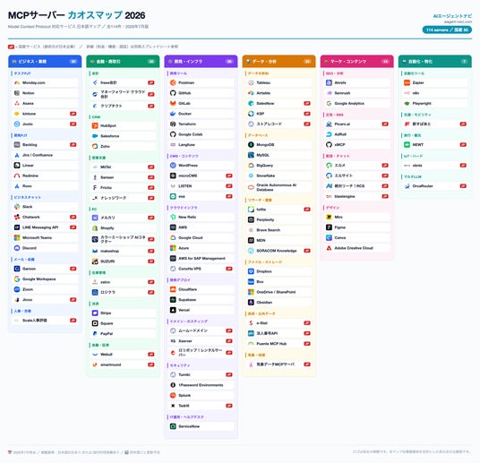Open the HubSpot entry
480x463 pixels.
coord(123,125)
